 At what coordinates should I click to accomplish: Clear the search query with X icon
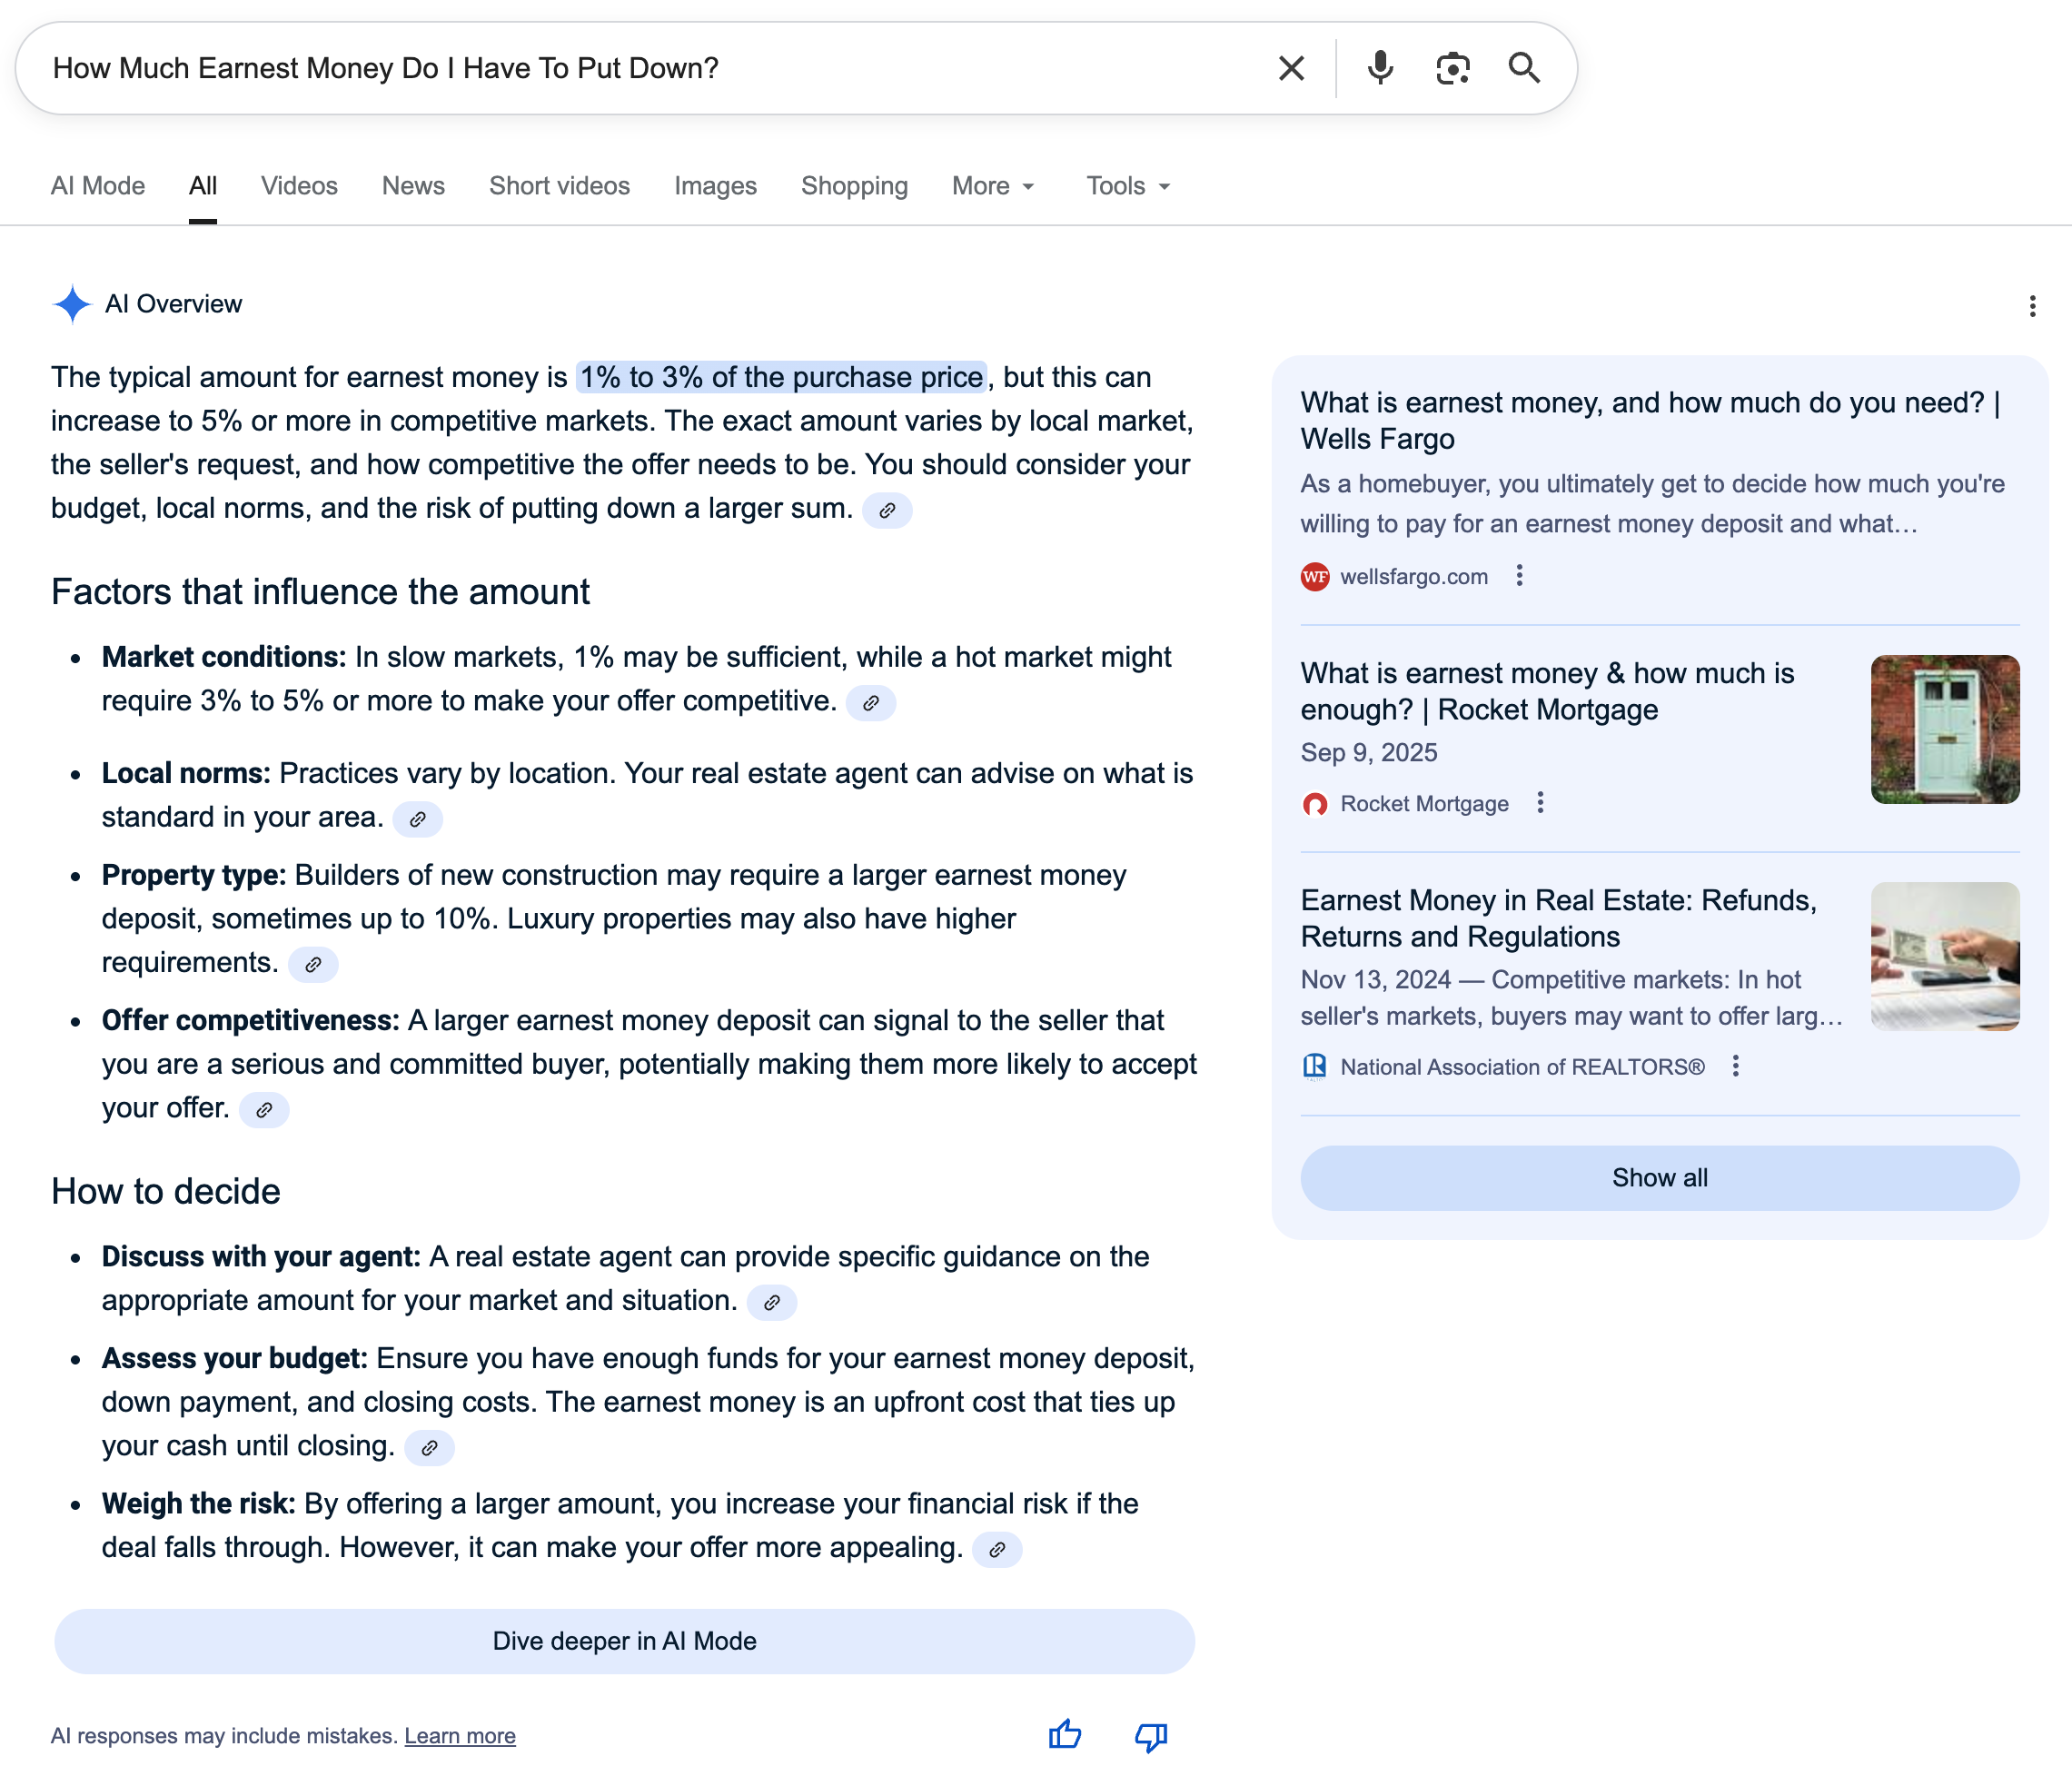(1291, 68)
